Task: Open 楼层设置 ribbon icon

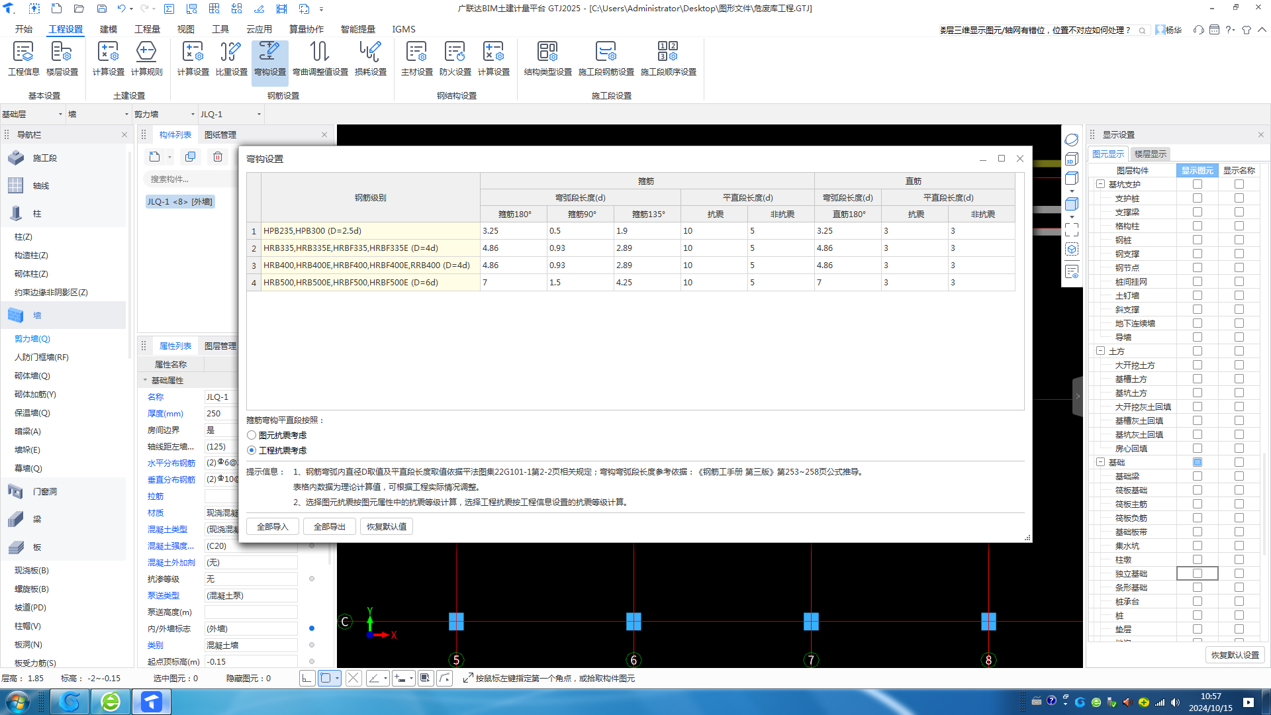Action: (62, 59)
